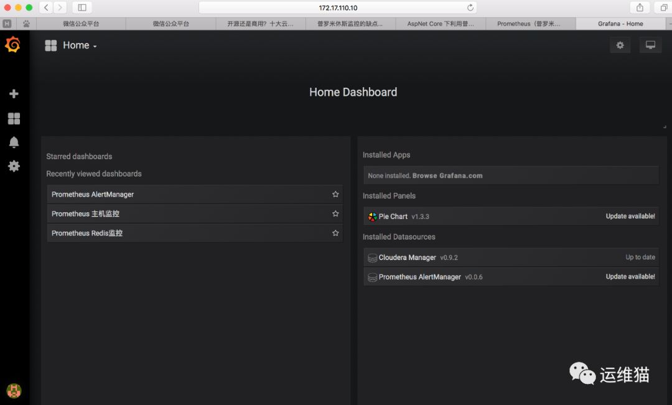Open the Create plus menu

click(x=14, y=94)
